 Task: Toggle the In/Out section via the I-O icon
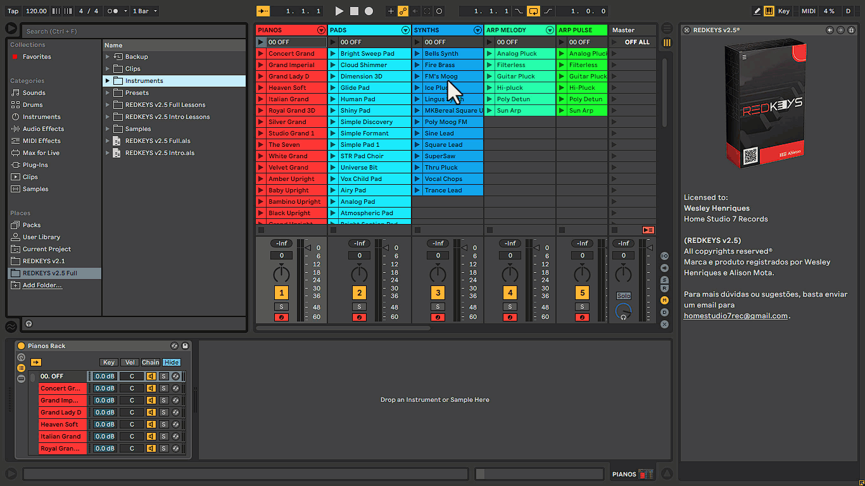coord(664,256)
